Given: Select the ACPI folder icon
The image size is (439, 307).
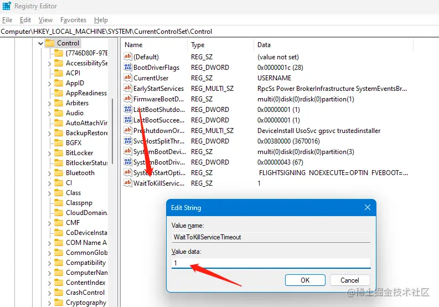Looking at the screenshot, I should [59, 73].
